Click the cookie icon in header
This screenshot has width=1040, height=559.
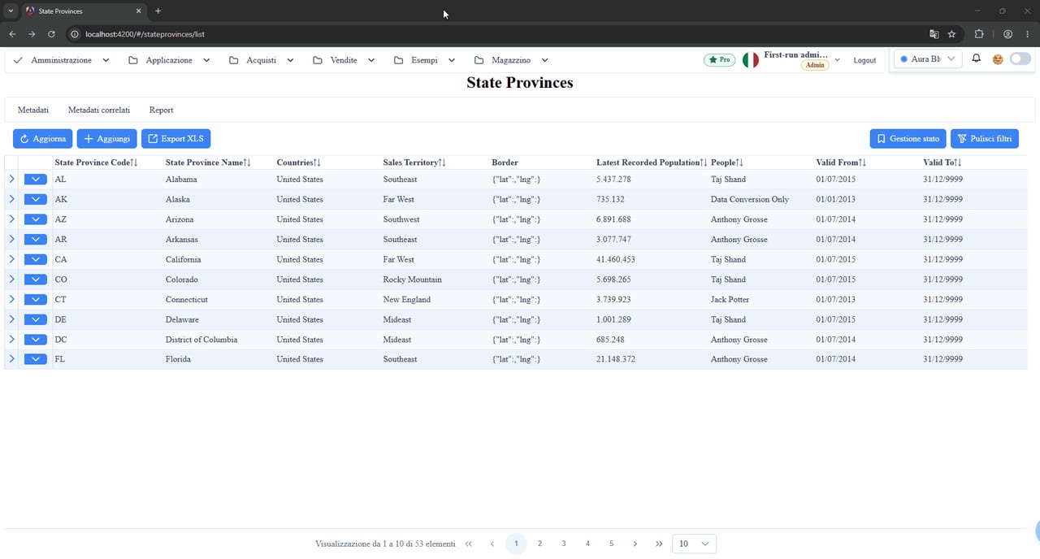coord(998,59)
